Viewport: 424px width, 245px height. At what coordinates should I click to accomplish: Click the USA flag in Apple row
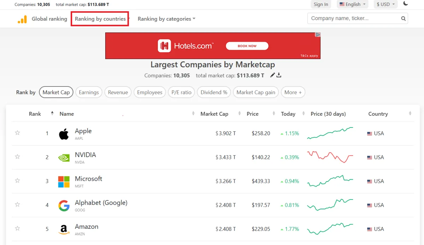tap(370, 134)
